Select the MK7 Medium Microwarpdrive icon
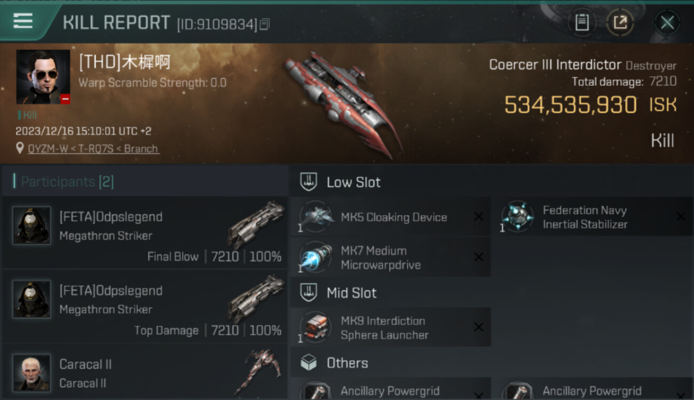Image resolution: width=694 pixels, height=400 pixels. point(316,258)
